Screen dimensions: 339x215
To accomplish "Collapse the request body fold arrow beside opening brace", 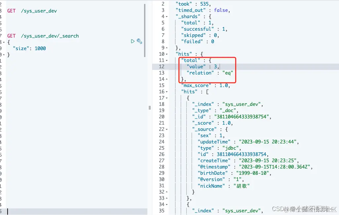I will click(4, 42).
